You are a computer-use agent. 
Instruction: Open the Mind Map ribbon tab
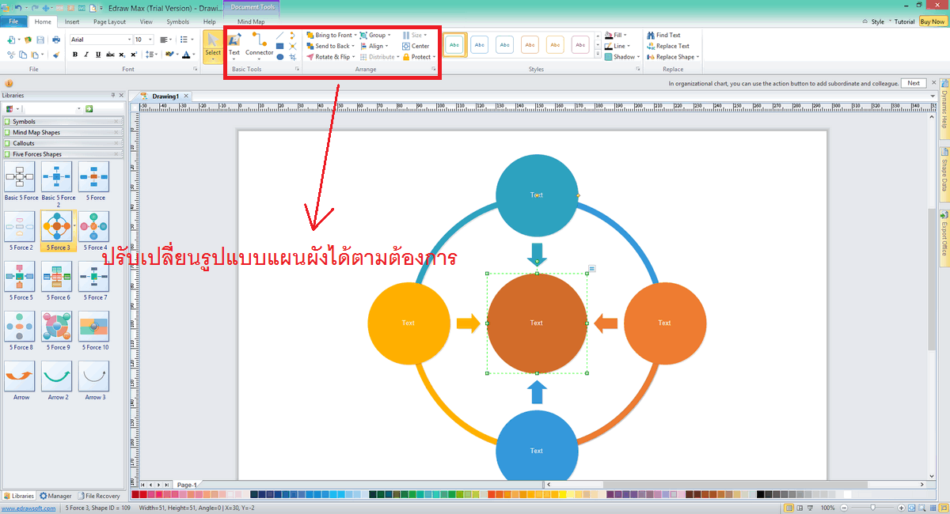[x=251, y=22]
